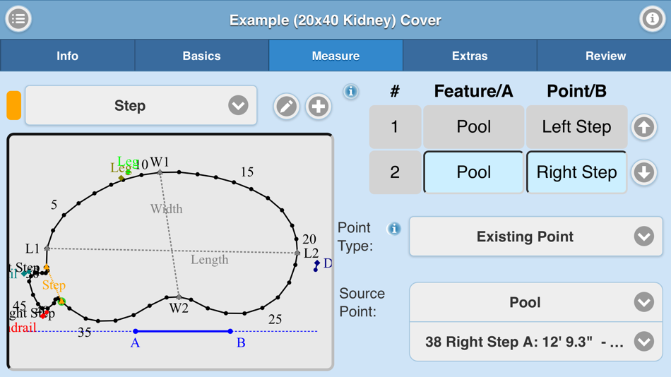
Task: Click the W1 width point on diagram
Action: 160,172
